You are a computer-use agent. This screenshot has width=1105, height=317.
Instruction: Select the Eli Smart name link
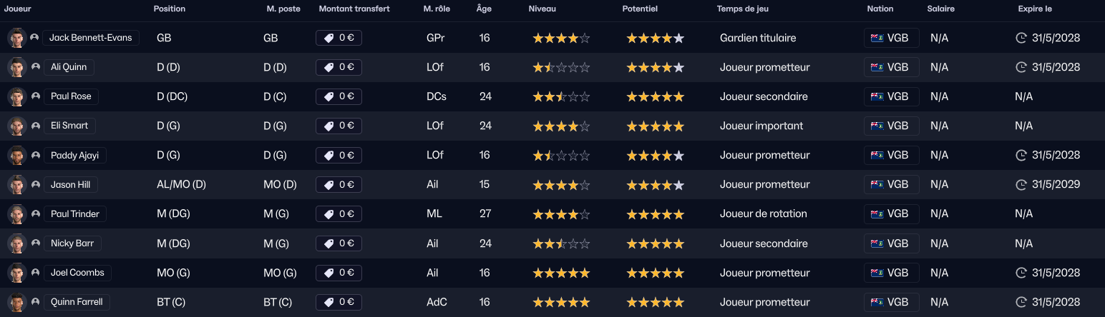pos(69,126)
